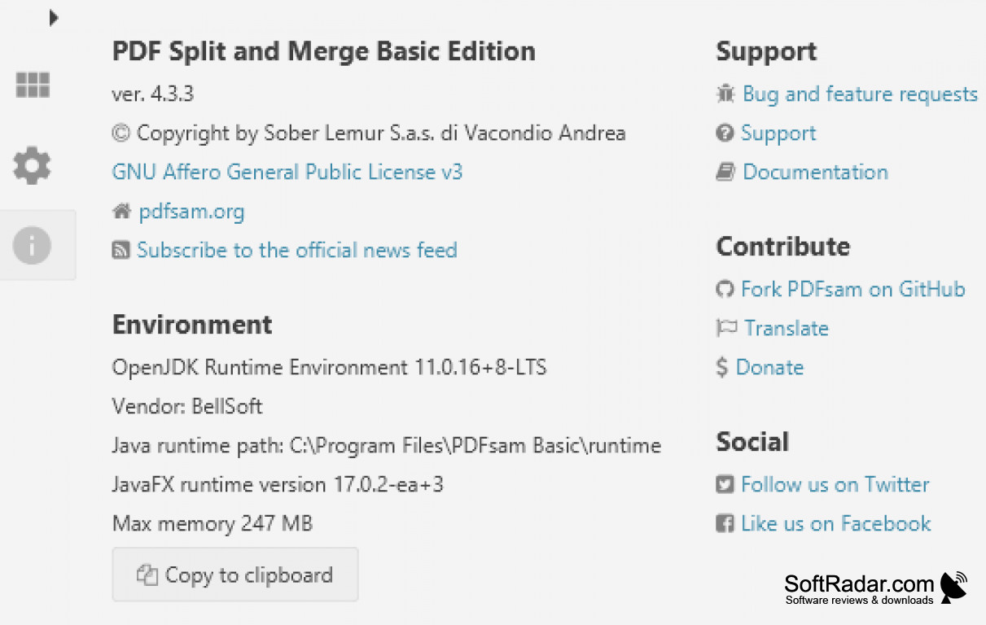986x625 pixels.
Task: Click the book icon beside Documentation
Action: coord(725,172)
